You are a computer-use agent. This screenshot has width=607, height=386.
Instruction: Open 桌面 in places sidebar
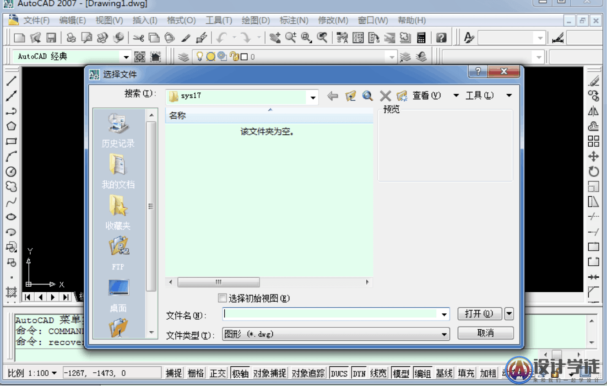tap(118, 295)
